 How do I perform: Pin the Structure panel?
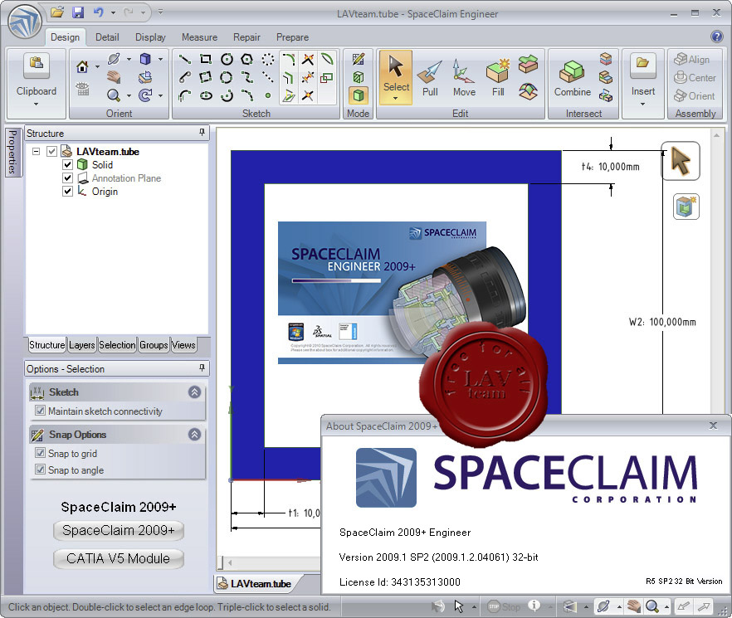coord(202,133)
